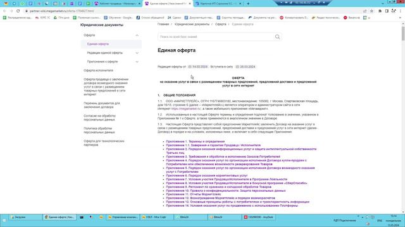Close the 'Единая оферта' browser tab
Screen dimensions: 405x227
pyautogui.click(x=190, y=4)
